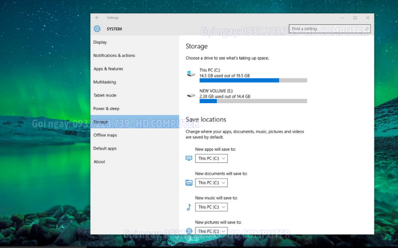Expand the New pictures save location dropdown
398x248 pixels.
211,231
